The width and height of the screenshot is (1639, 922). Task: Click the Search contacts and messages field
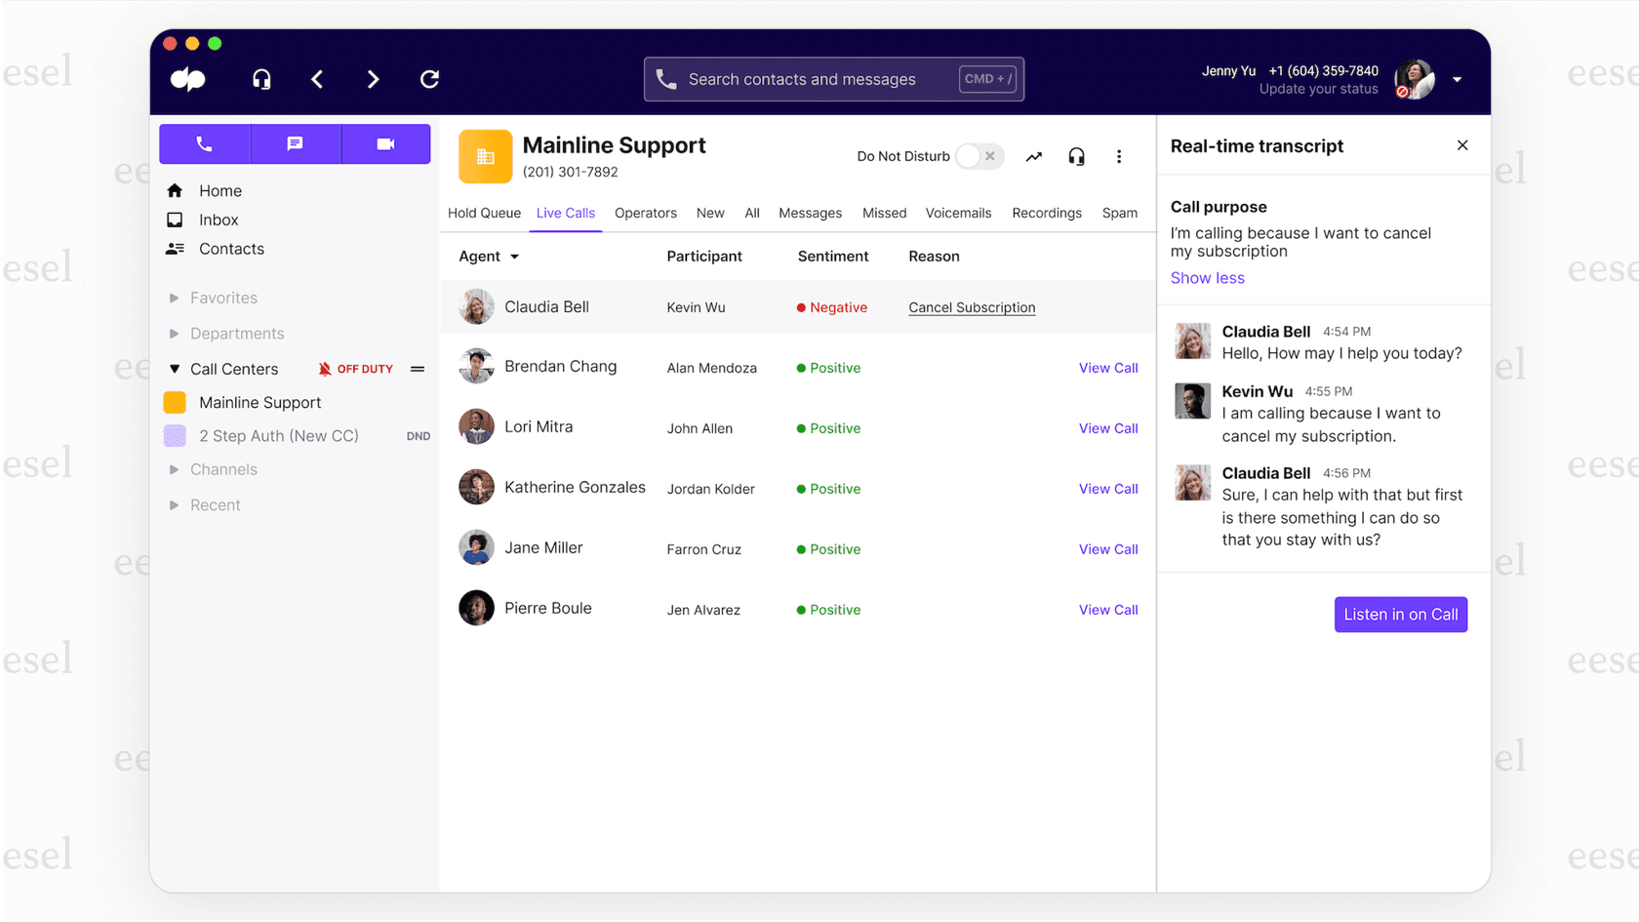tap(834, 79)
